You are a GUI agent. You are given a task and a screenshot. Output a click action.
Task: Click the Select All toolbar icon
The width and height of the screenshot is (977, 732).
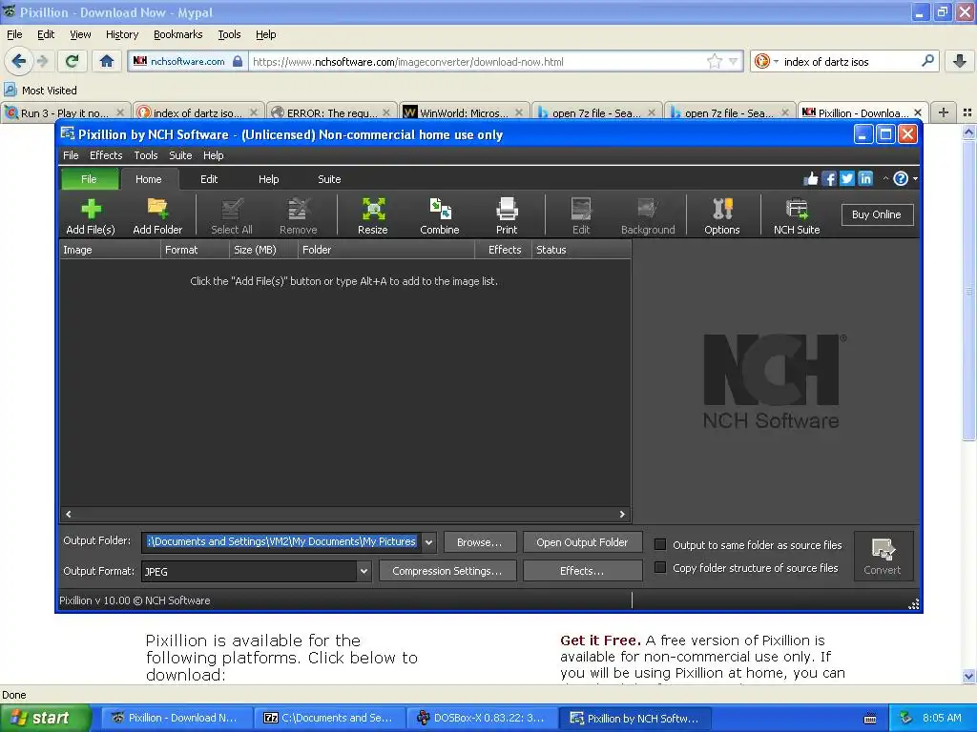(232, 216)
